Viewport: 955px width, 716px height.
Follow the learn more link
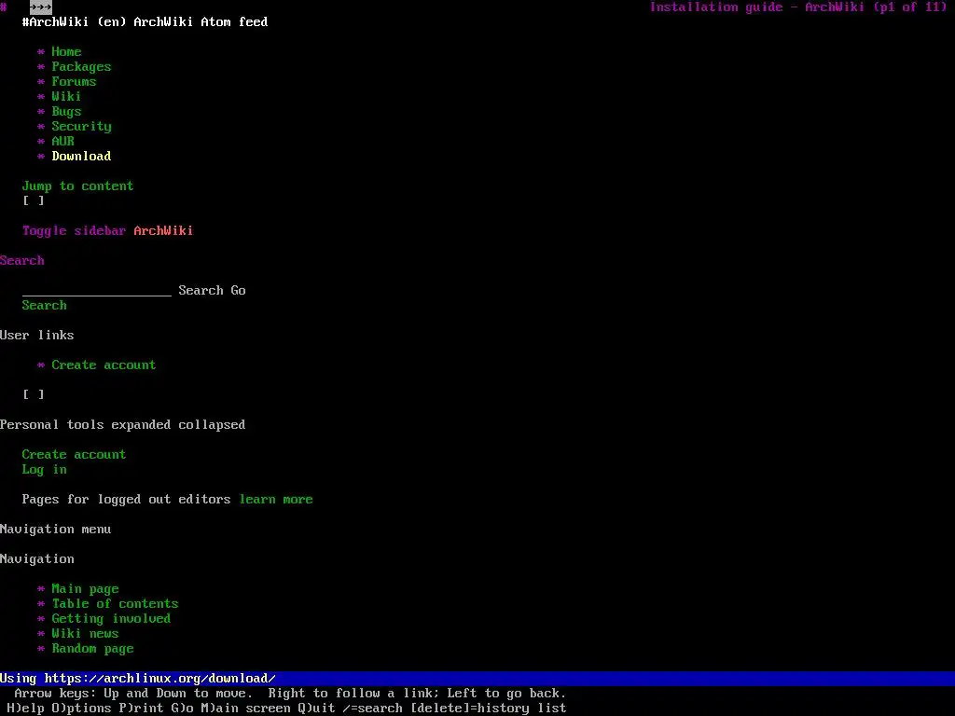(276, 500)
